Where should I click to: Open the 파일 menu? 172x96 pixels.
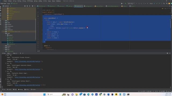5,1
